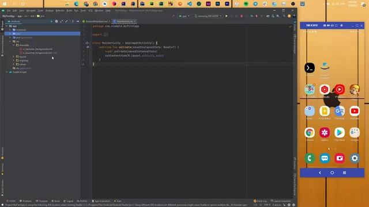Open the Camera app in phone dock
Screen dimensions: 369x207
pyautogui.click(x=340, y=159)
